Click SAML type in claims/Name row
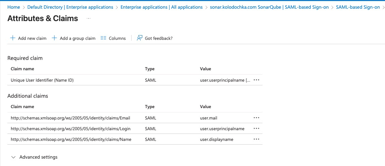This screenshot has width=385, height=166. click(x=150, y=139)
